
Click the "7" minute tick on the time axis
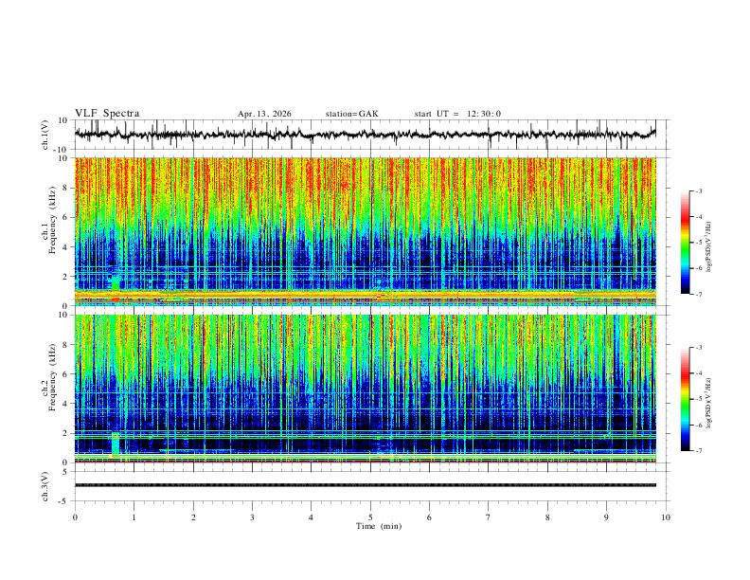489,517
